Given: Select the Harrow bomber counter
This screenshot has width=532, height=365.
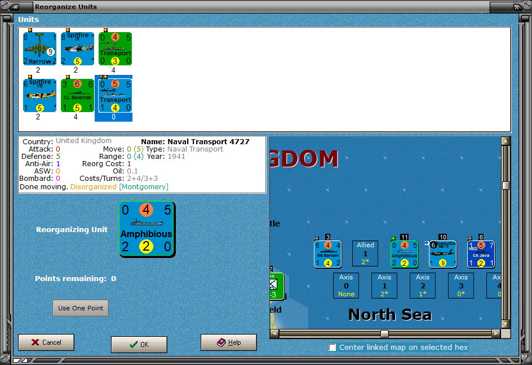Looking at the screenshot, I should coord(39,48).
